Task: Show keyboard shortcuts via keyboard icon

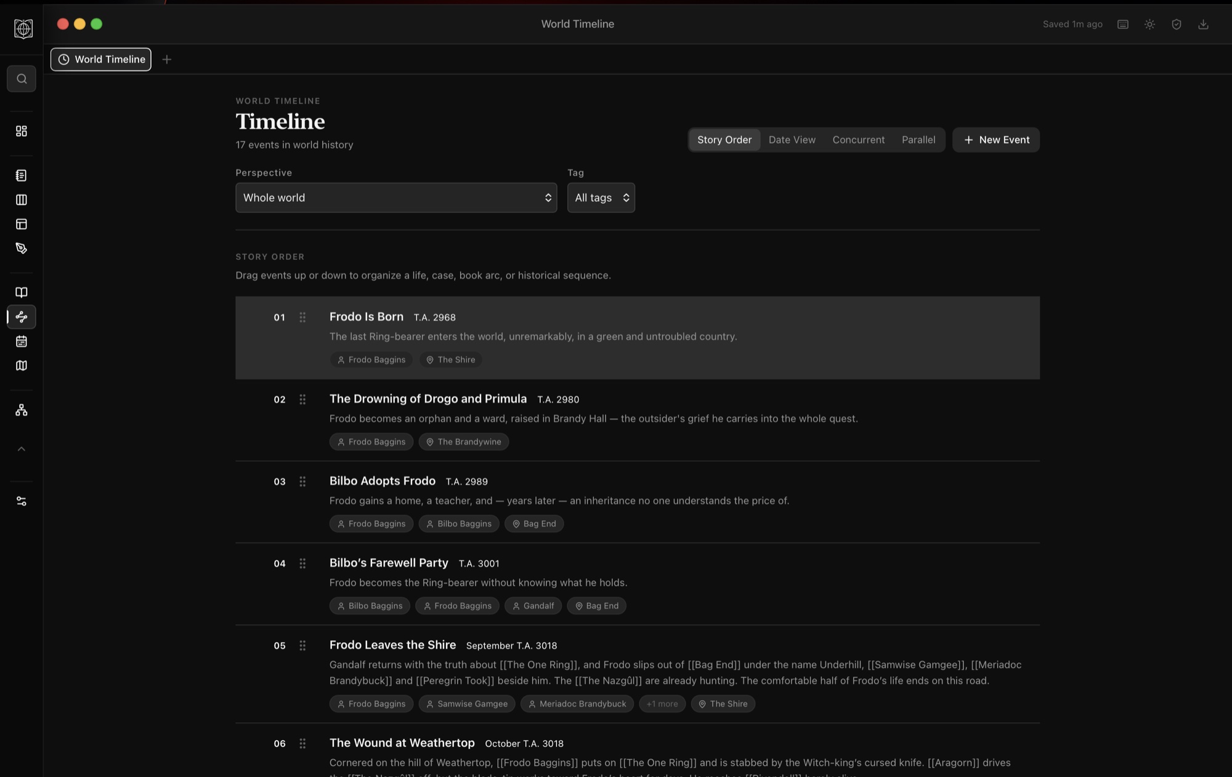Action: point(1123,24)
